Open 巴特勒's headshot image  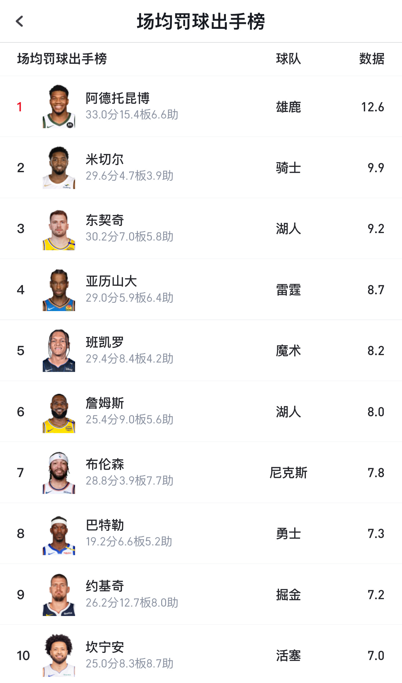[59, 533]
